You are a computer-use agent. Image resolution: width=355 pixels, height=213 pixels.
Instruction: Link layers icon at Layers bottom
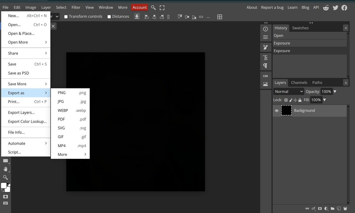point(307,209)
